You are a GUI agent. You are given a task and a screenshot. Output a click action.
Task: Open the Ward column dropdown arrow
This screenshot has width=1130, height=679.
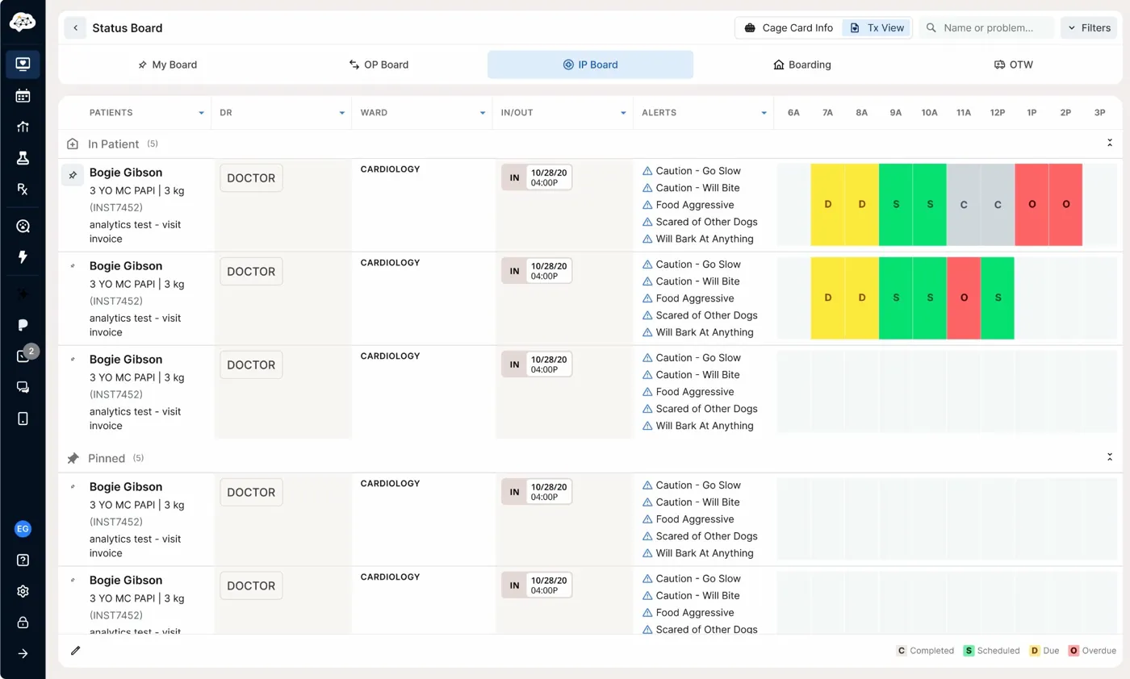point(483,113)
